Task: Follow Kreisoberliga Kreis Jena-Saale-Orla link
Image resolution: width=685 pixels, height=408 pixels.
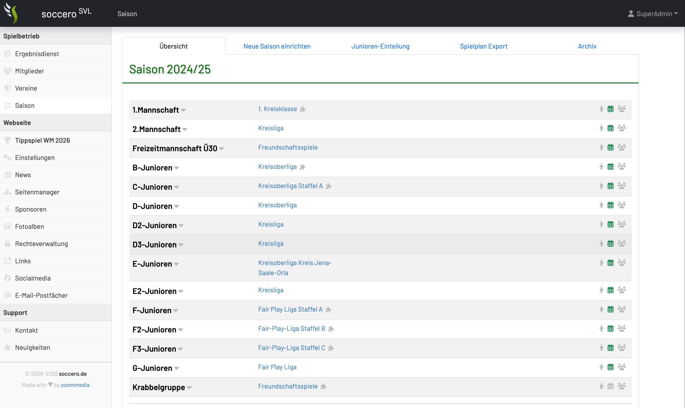Action: (295, 268)
